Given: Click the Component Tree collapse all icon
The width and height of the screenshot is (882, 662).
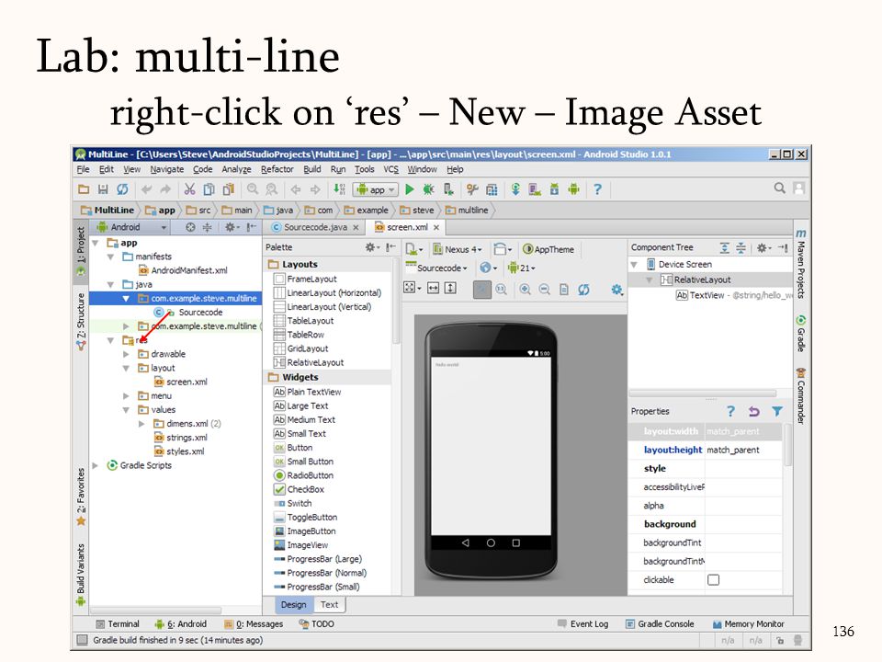Looking at the screenshot, I should (x=741, y=247).
